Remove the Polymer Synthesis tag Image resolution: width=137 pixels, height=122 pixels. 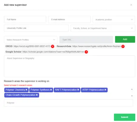click(x=51, y=90)
